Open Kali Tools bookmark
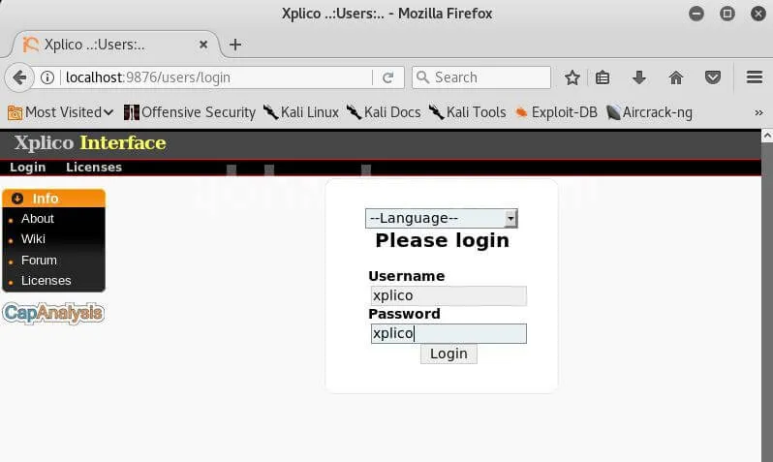773x462 pixels. tap(467, 112)
